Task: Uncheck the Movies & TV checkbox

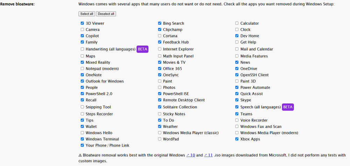Action: click(160, 62)
